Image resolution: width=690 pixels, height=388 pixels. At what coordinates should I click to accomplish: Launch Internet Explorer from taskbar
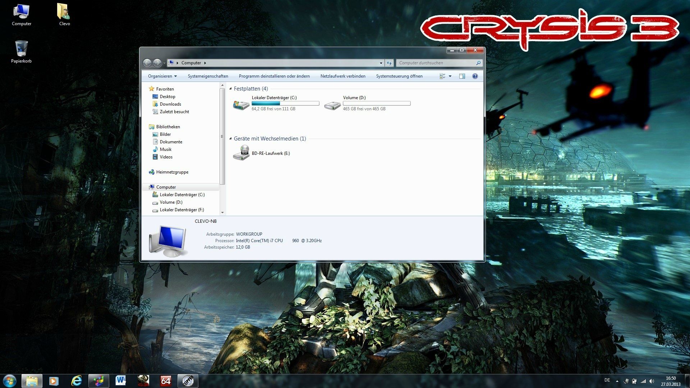[76, 381]
